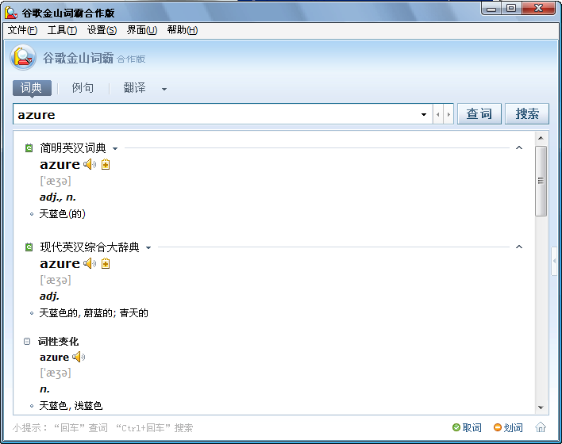Click the definition 天蓝色, 浅蓝色
The height and width of the screenshot is (444, 562).
click(71, 406)
